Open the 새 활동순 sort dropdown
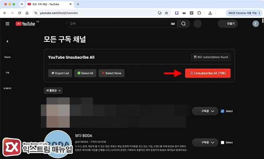 point(53,90)
